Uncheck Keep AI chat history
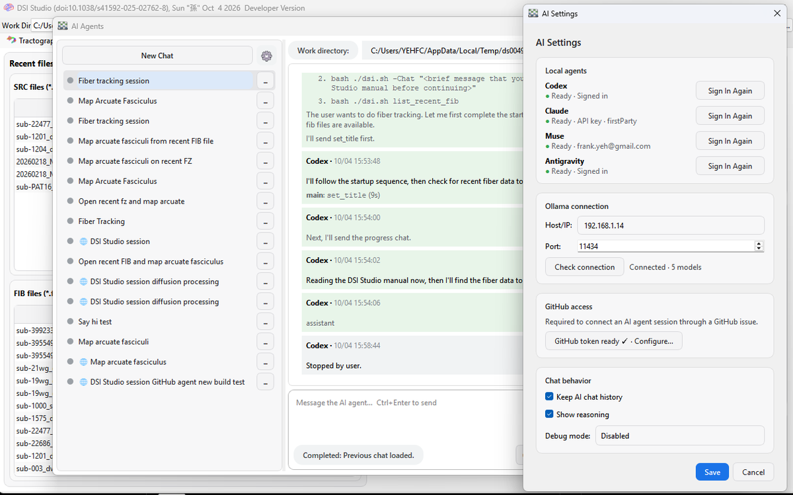The image size is (793, 495). 549,397
